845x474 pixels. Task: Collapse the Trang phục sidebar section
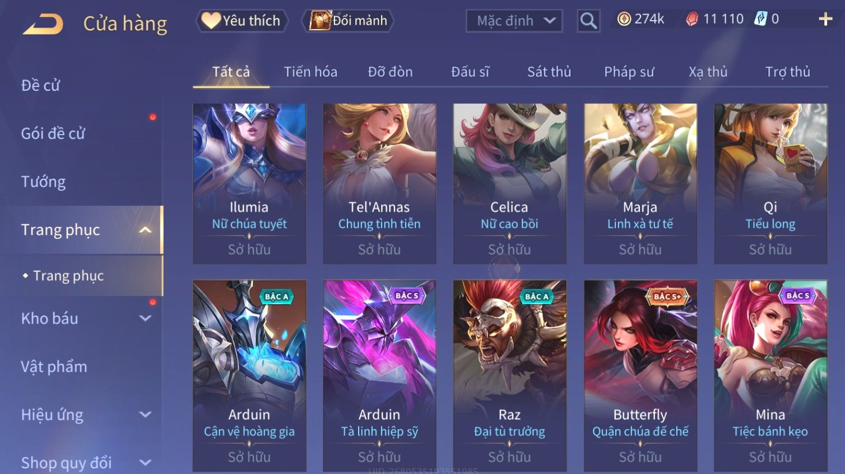click(x=145, y=230)
